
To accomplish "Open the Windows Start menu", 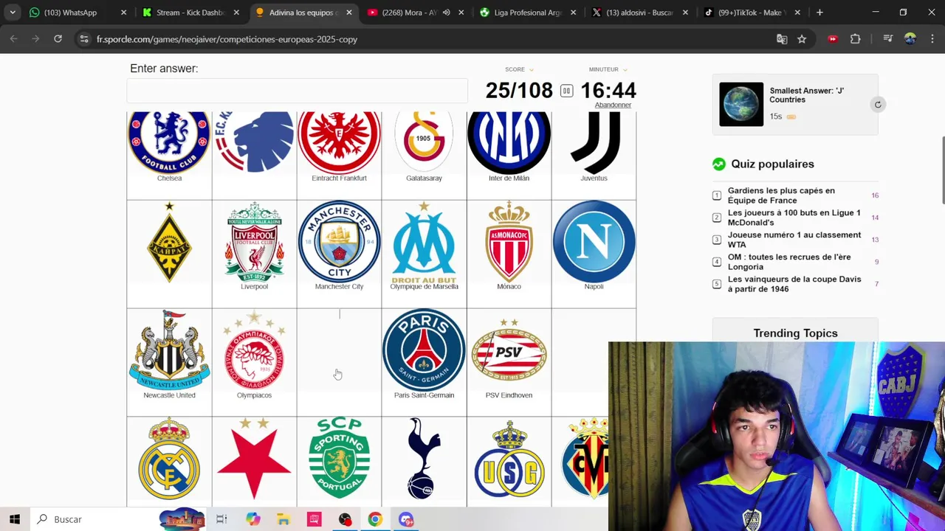I will tap(15, 519).
